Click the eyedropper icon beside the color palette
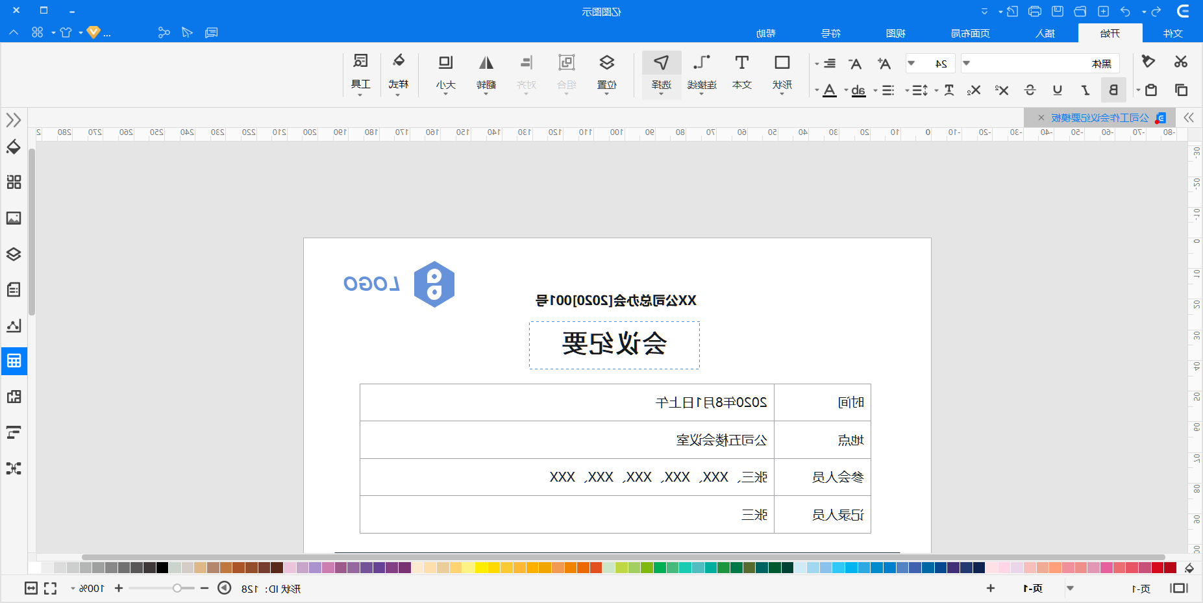 click(1189, 568)
